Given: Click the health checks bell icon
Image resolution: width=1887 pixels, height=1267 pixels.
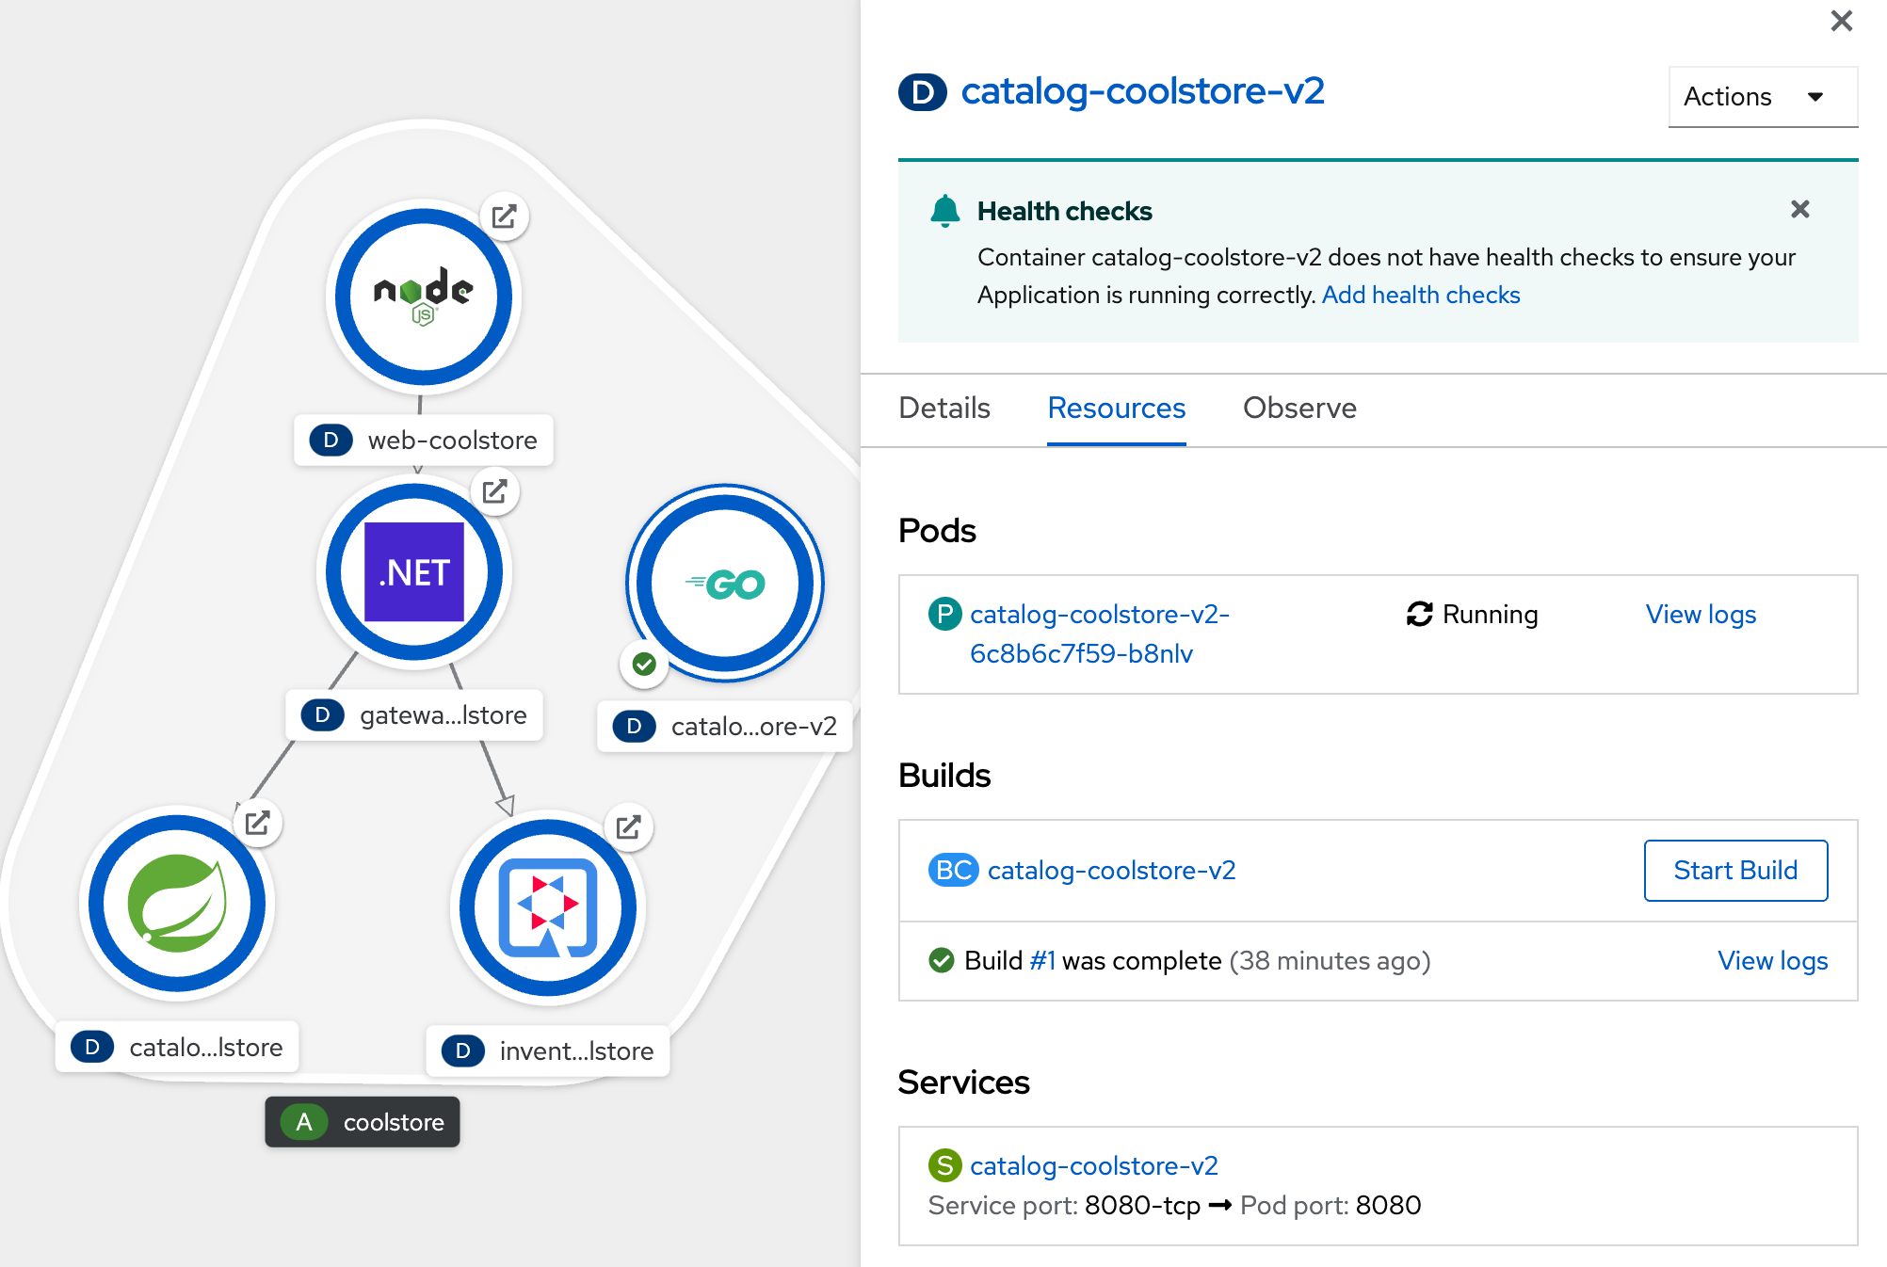Looking at the screenshot, I should 944,211.
